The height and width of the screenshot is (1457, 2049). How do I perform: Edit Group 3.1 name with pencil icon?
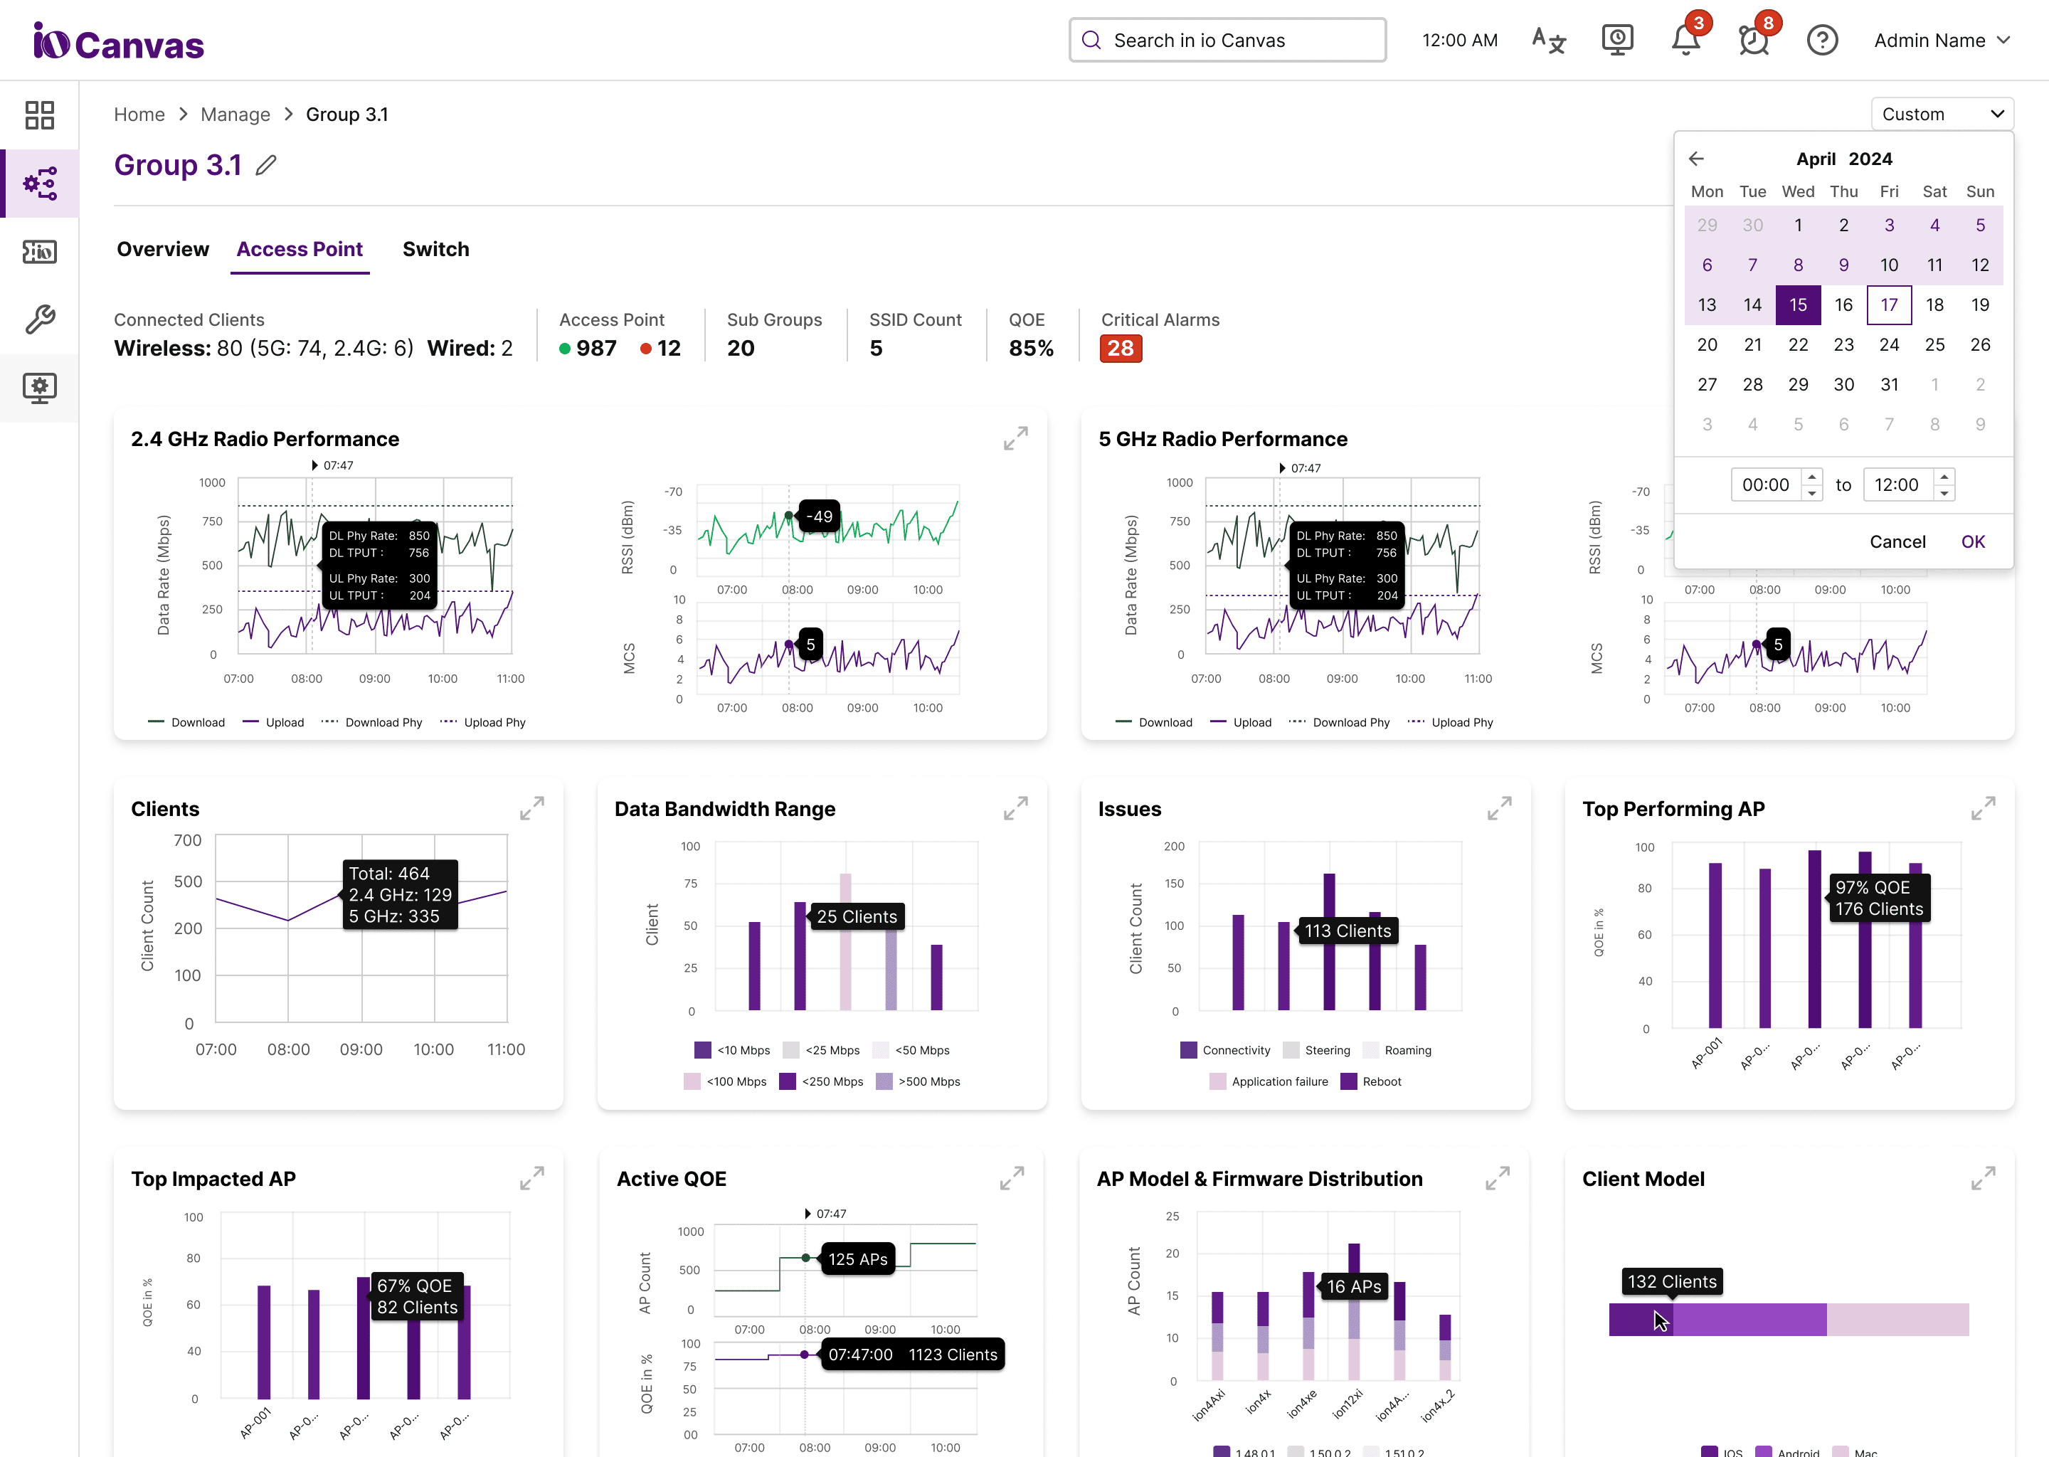[x=265, y=165]
